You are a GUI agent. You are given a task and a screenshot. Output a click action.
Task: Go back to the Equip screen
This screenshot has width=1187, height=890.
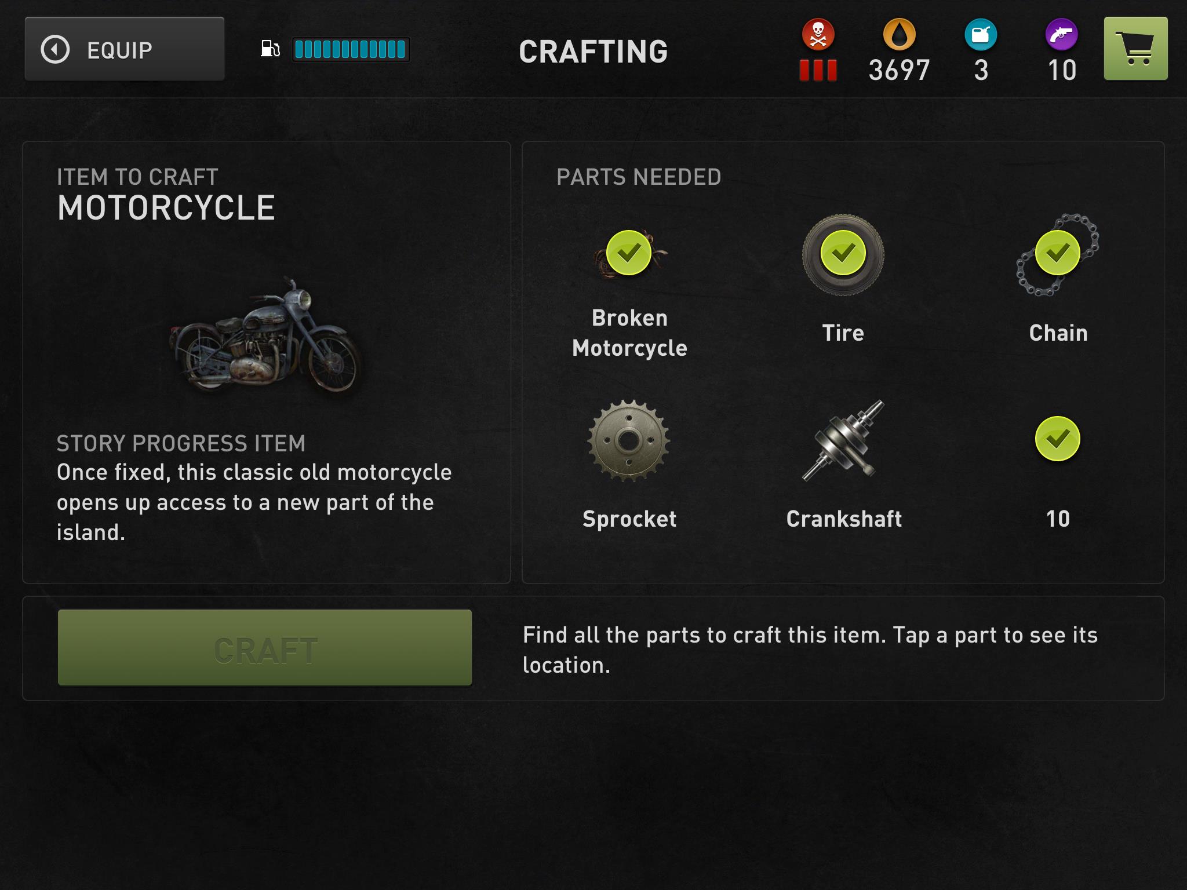coord(125,49)
